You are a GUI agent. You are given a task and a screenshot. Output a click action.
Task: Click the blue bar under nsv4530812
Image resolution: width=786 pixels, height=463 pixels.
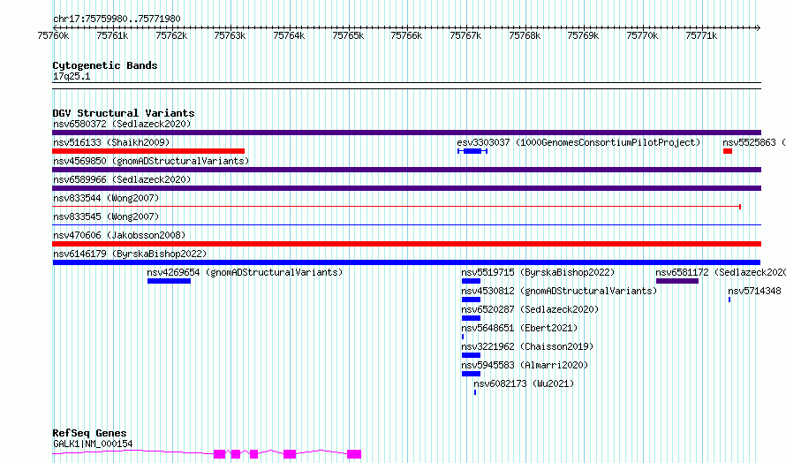click(472, 300)
